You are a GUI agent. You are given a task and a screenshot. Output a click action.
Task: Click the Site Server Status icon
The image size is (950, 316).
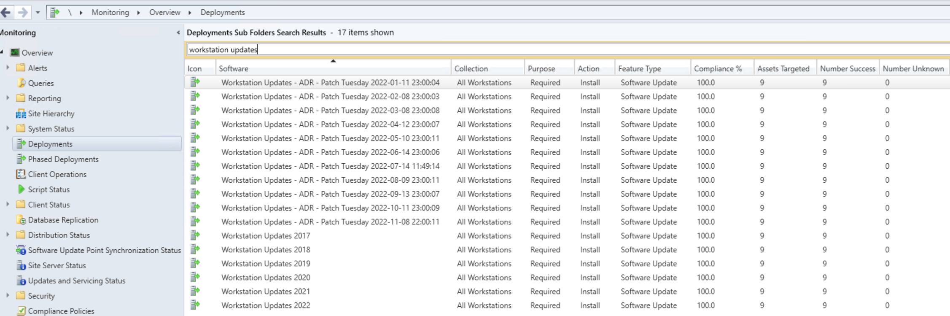[21, 265]
